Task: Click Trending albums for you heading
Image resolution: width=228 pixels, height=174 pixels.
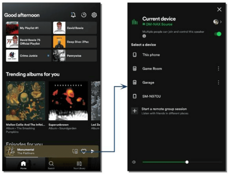Action: tap(33, 74)
